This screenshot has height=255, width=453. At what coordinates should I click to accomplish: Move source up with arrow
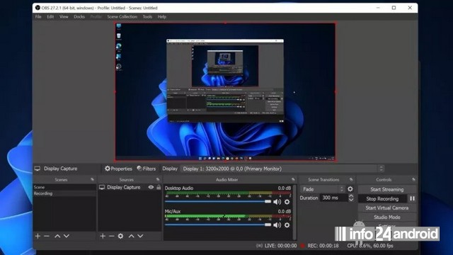132,236
